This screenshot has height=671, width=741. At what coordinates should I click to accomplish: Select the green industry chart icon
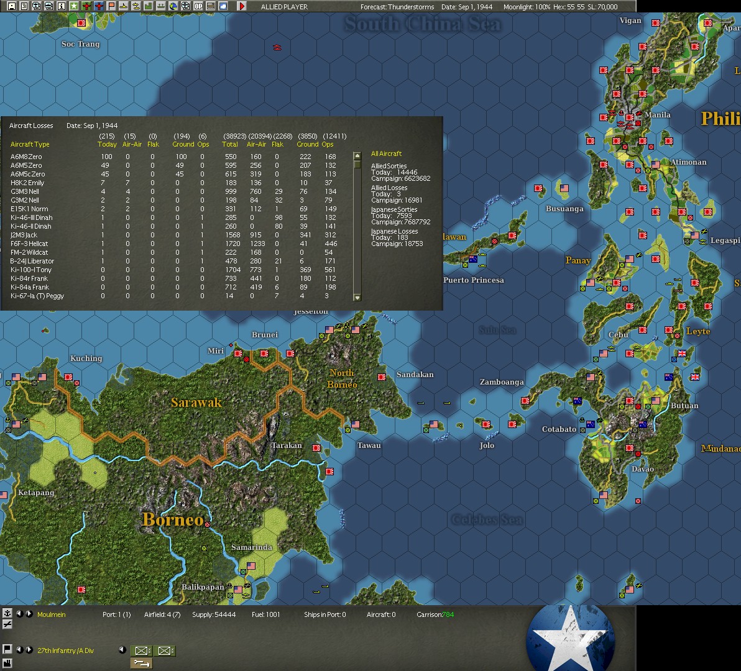point(149,6)
